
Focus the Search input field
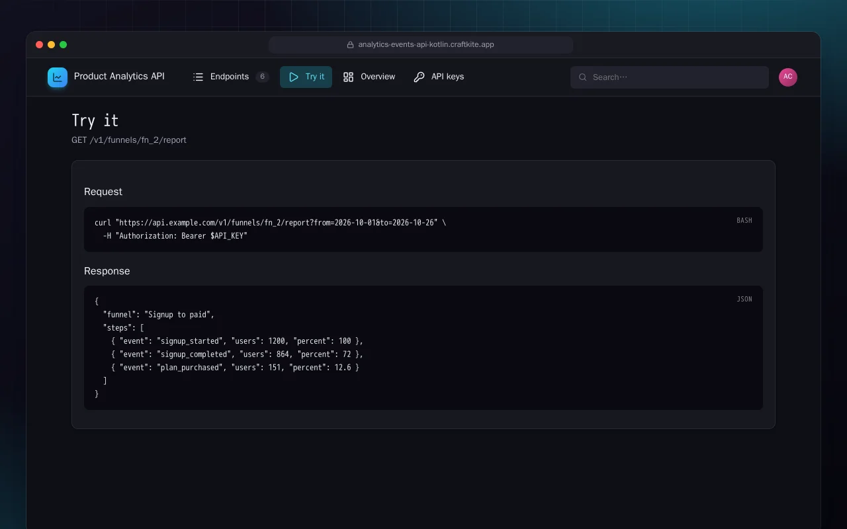coord(670,77)
